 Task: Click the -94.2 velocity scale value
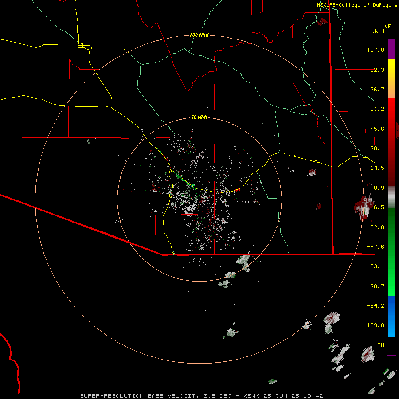point(376,306)
